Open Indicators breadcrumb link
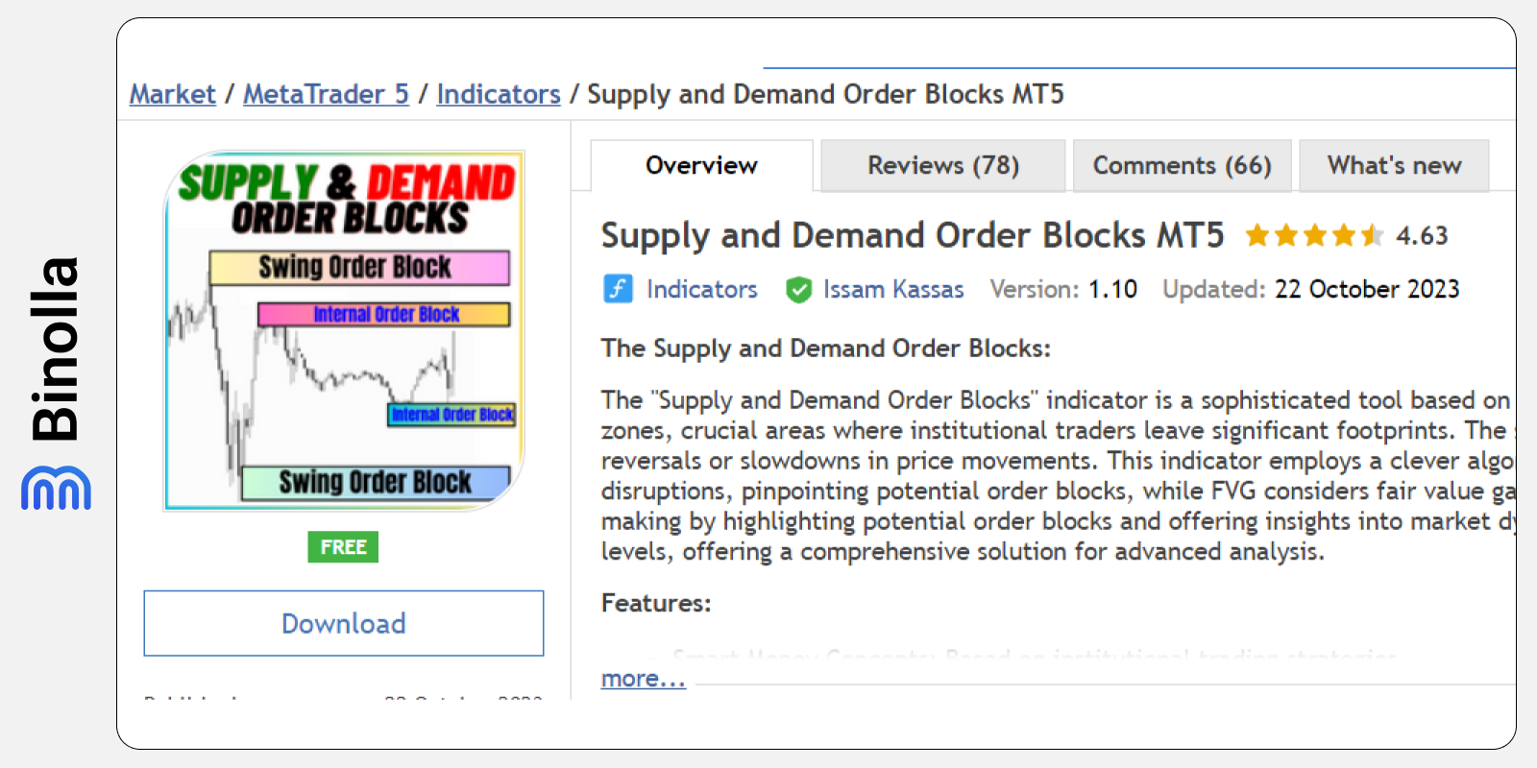Viewport: 1537px width, 768px height. point(498,94)
